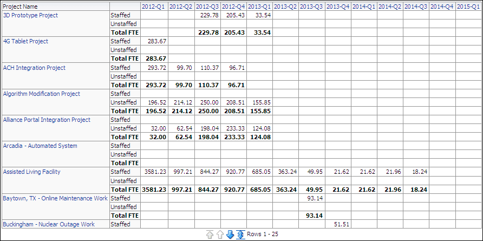
Task: Select Algorithm Modification Unstaffed value 250.00
Action: tap(210, 102)
